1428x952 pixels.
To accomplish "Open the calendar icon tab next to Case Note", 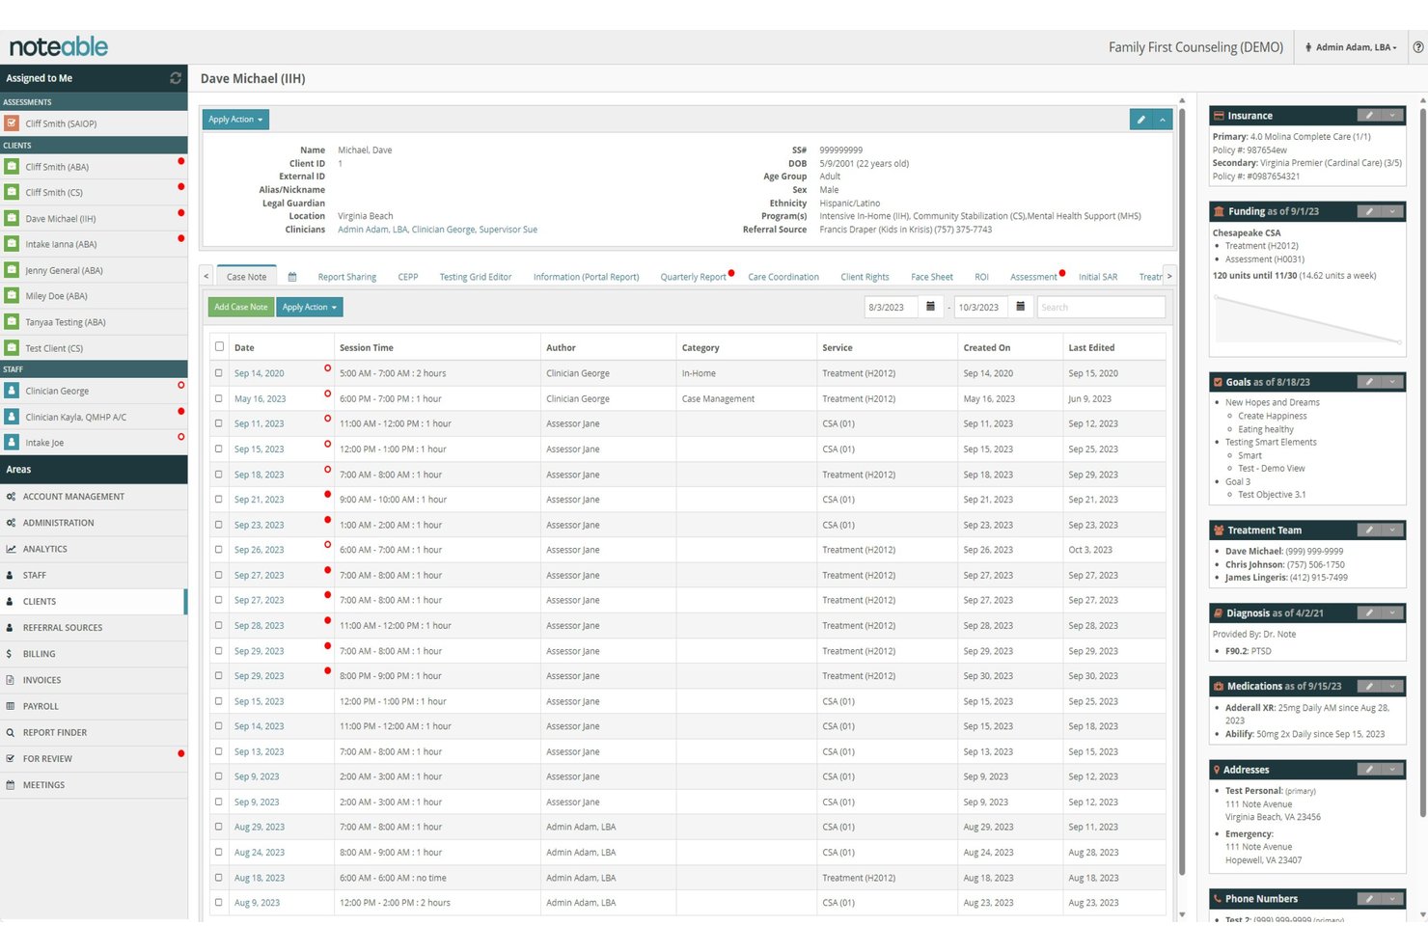I will click(x=292, y=277).
